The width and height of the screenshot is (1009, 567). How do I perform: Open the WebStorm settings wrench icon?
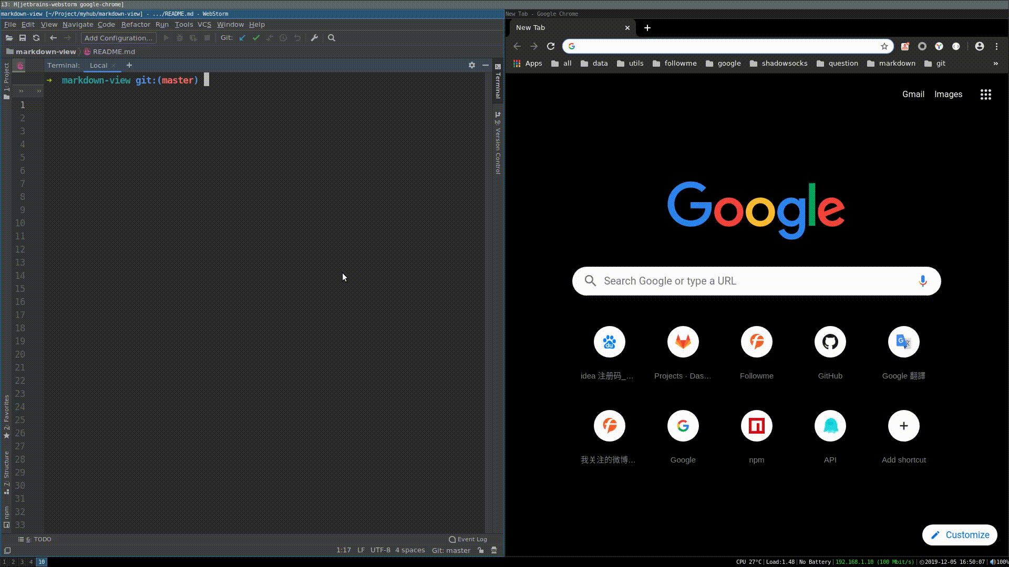coord(314,38)
